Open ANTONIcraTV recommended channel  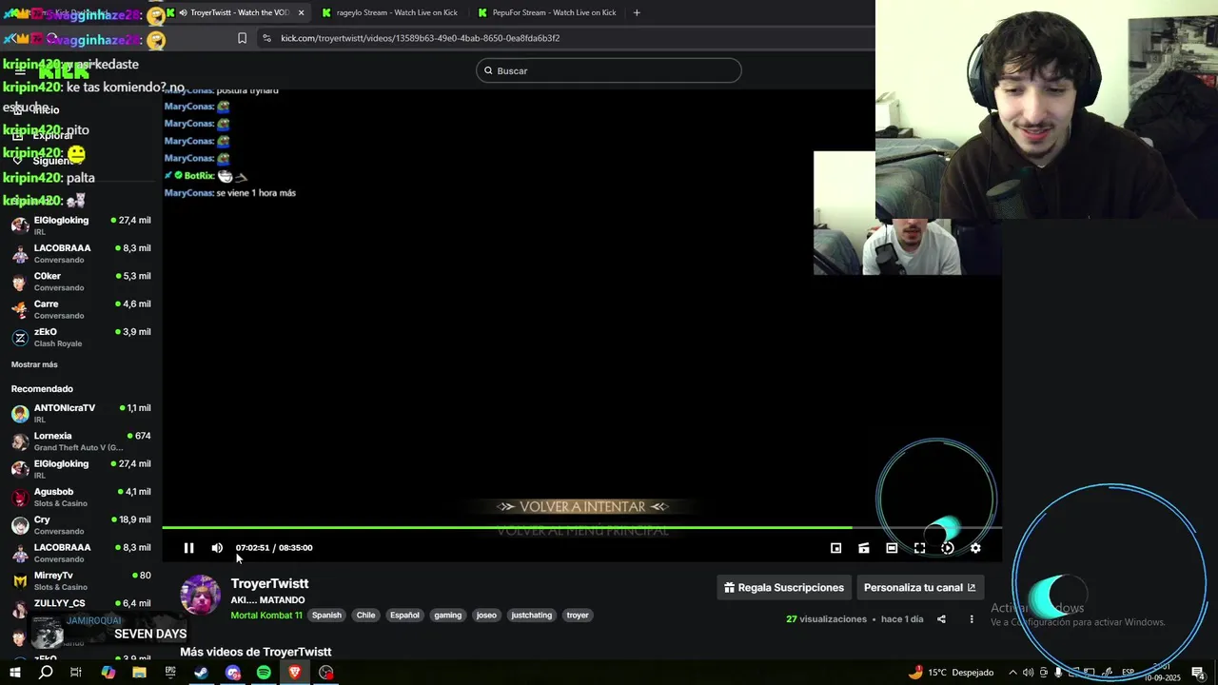tap(81, 413)
